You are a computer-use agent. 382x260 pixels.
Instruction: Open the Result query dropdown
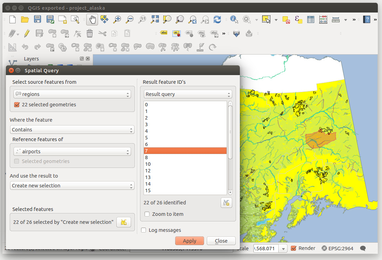(188, 94)
